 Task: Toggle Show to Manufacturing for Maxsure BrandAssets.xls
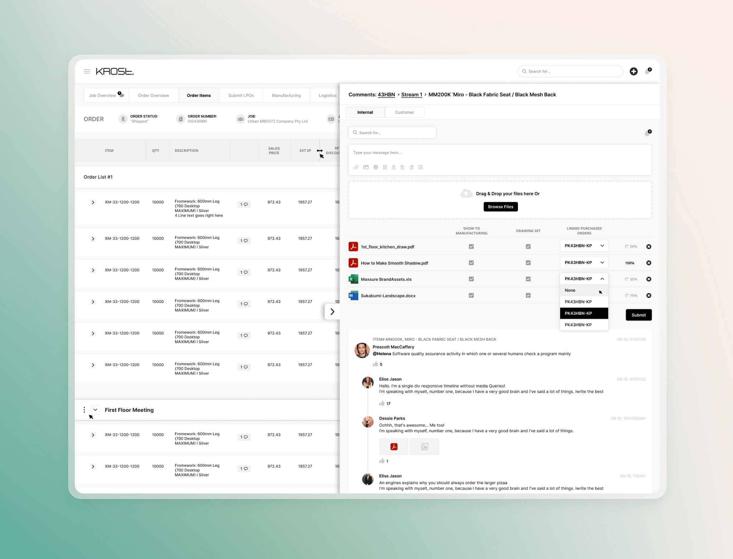471,279
